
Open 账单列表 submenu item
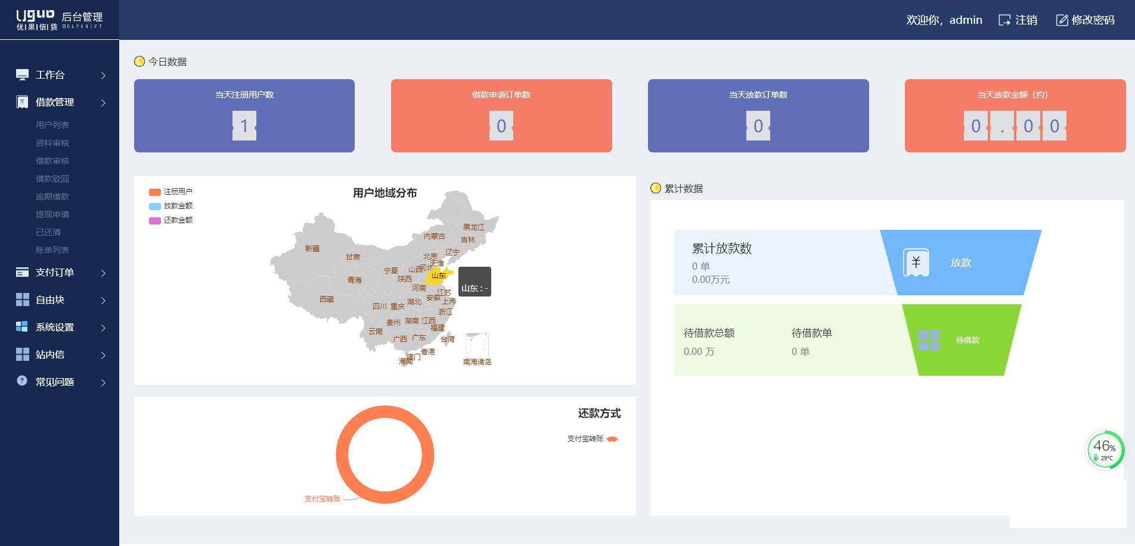(x=52, y=250)
